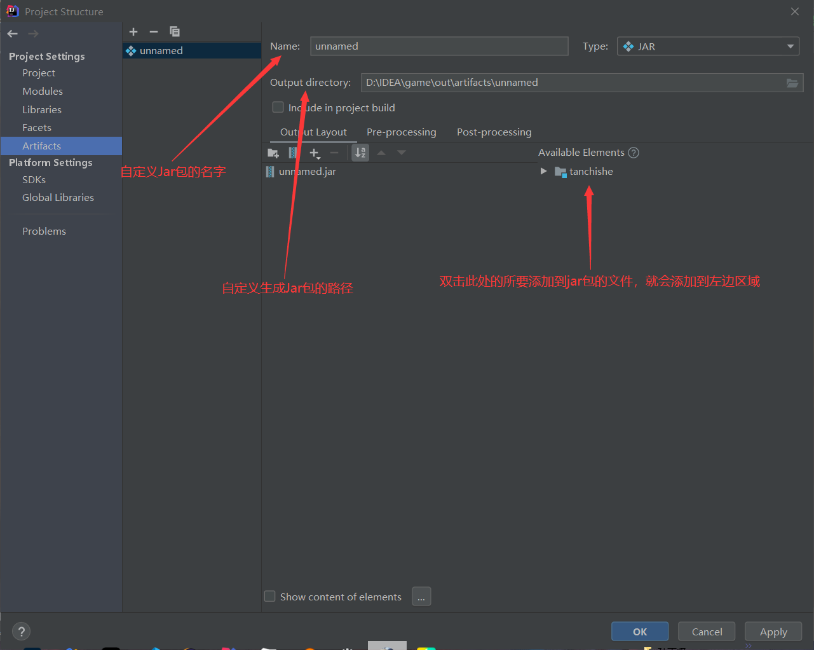Open Facets settings section

point(37,128)
